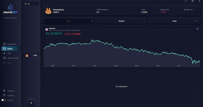The height and width of the screenshot is (107, 203).
Task: Click the Swap arrows icon
Action: pos(197,21)
